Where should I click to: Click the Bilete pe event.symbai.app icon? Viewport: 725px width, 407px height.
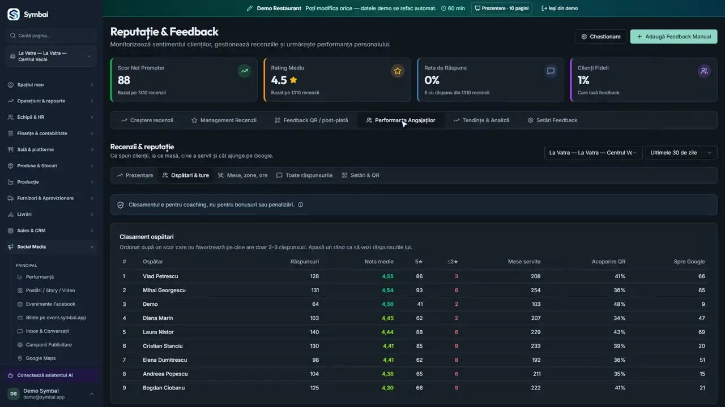pos(20,318)
